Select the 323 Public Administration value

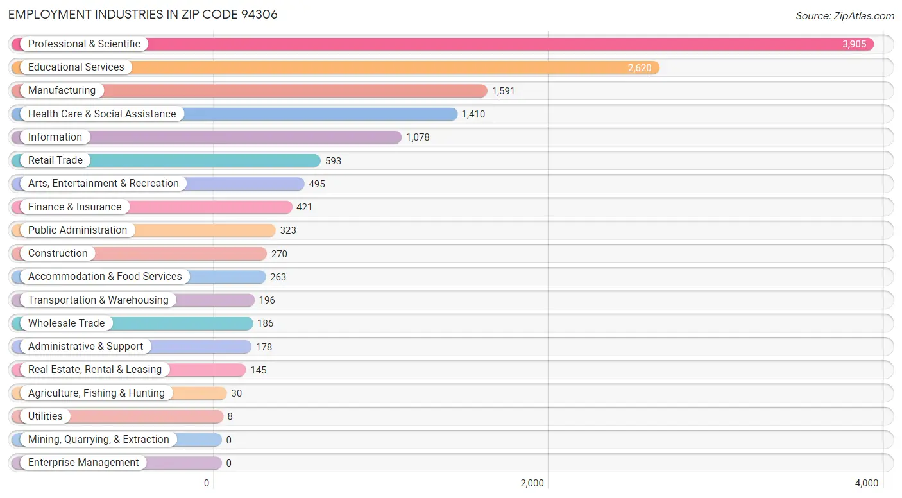(x=288, y=230)
